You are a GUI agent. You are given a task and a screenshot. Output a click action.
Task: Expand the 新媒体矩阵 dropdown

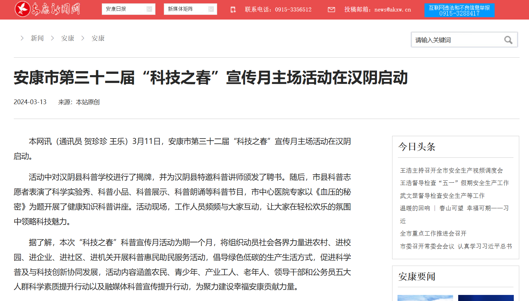click(x=190, y=9)
